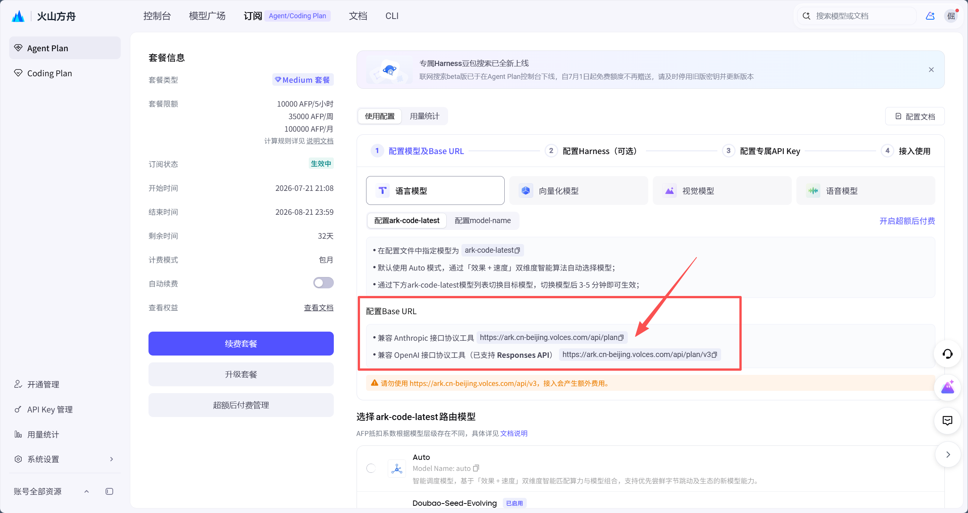Click the Agent/Coding Plan badge
Image resolution: width=968 pixels, height=513 pixels.
[297, 16]
